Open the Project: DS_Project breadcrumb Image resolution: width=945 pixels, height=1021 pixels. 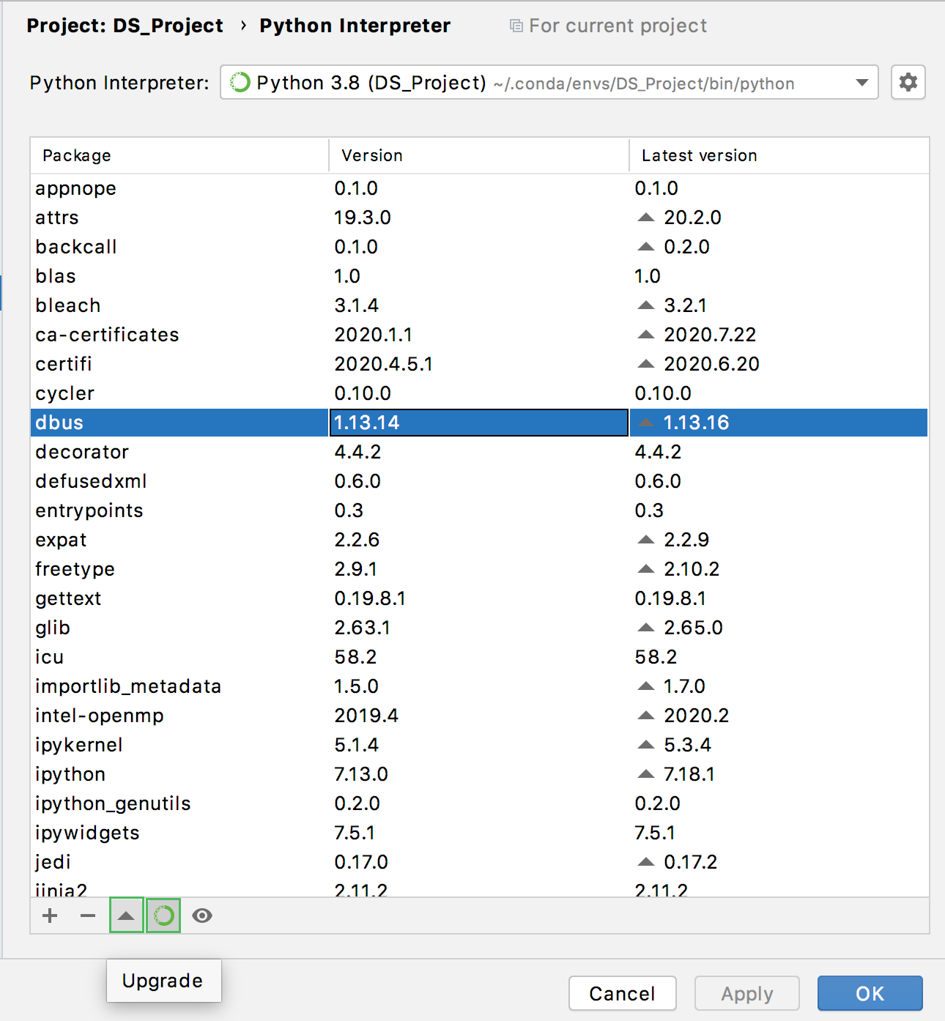[x=125, y=25]
